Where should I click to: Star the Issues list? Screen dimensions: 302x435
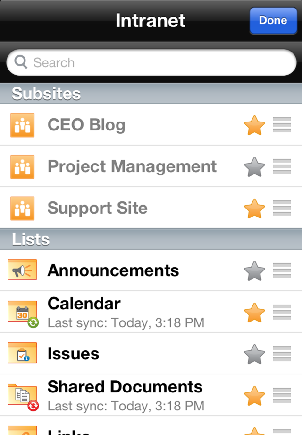click(254, 354)
